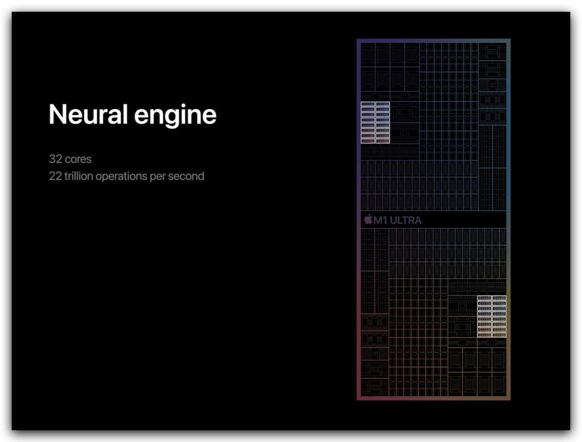Image resolution: width=582 pixels, height=442 pixels.
Task: Click the word "trillion" in subtitle
Action: (78, 176)
